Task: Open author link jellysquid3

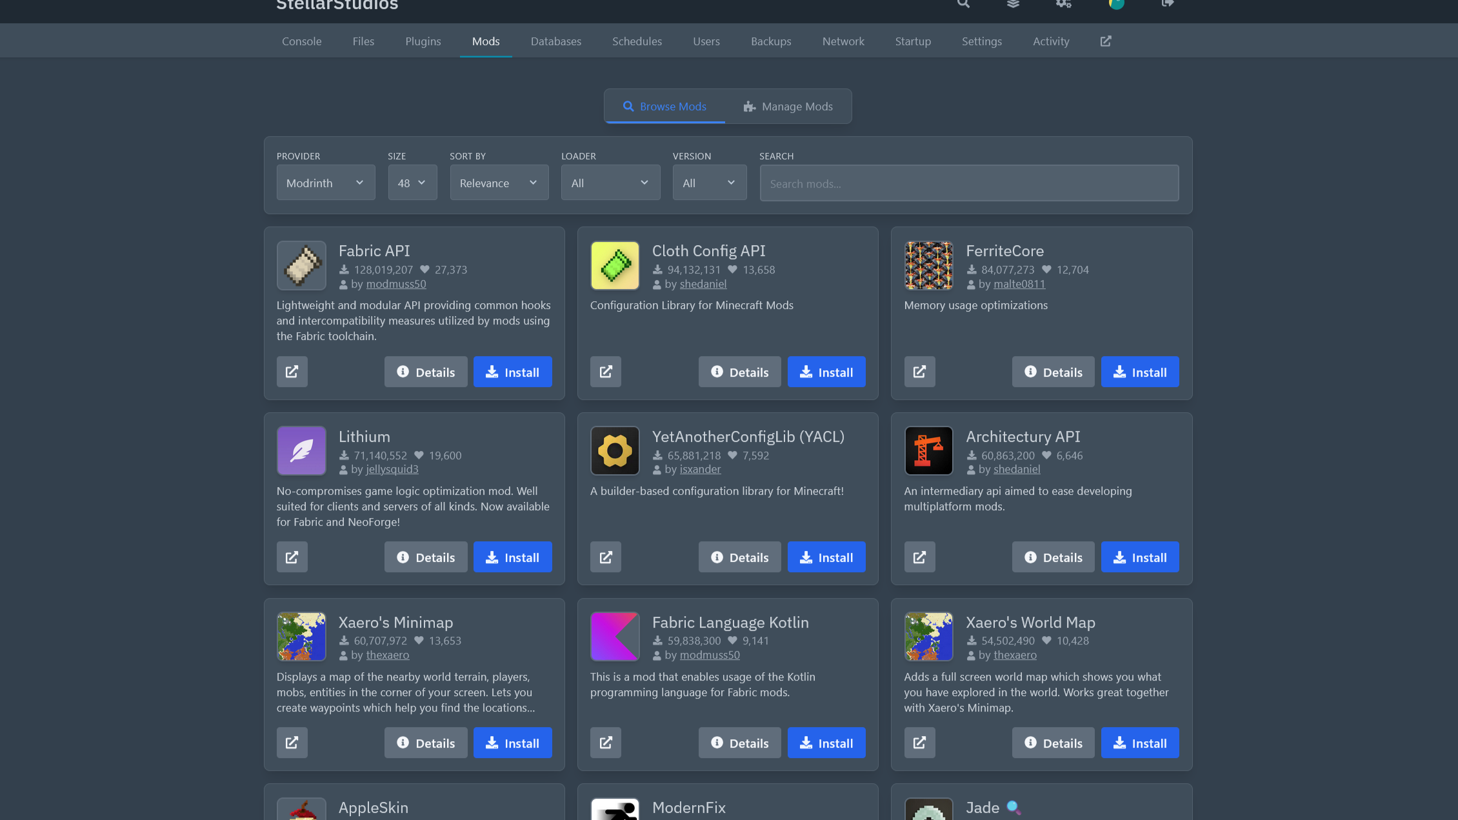Action: (x=392, y=469)
